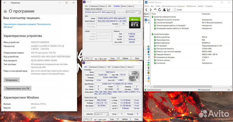The width and height of the screenshot is (233, 122).
Task: Click Переименовать этот ПК button
Action: tap(17, 89)
